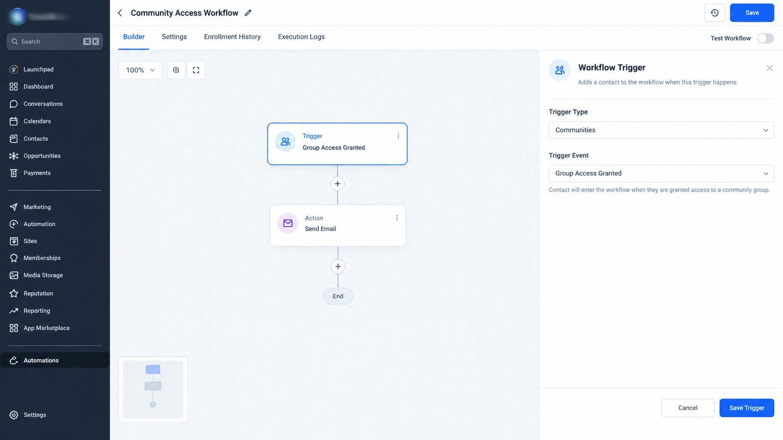Screen dimensions: 783x440
Task: Add step between Trigger and Send Email
Action: [x=337, y=184]
